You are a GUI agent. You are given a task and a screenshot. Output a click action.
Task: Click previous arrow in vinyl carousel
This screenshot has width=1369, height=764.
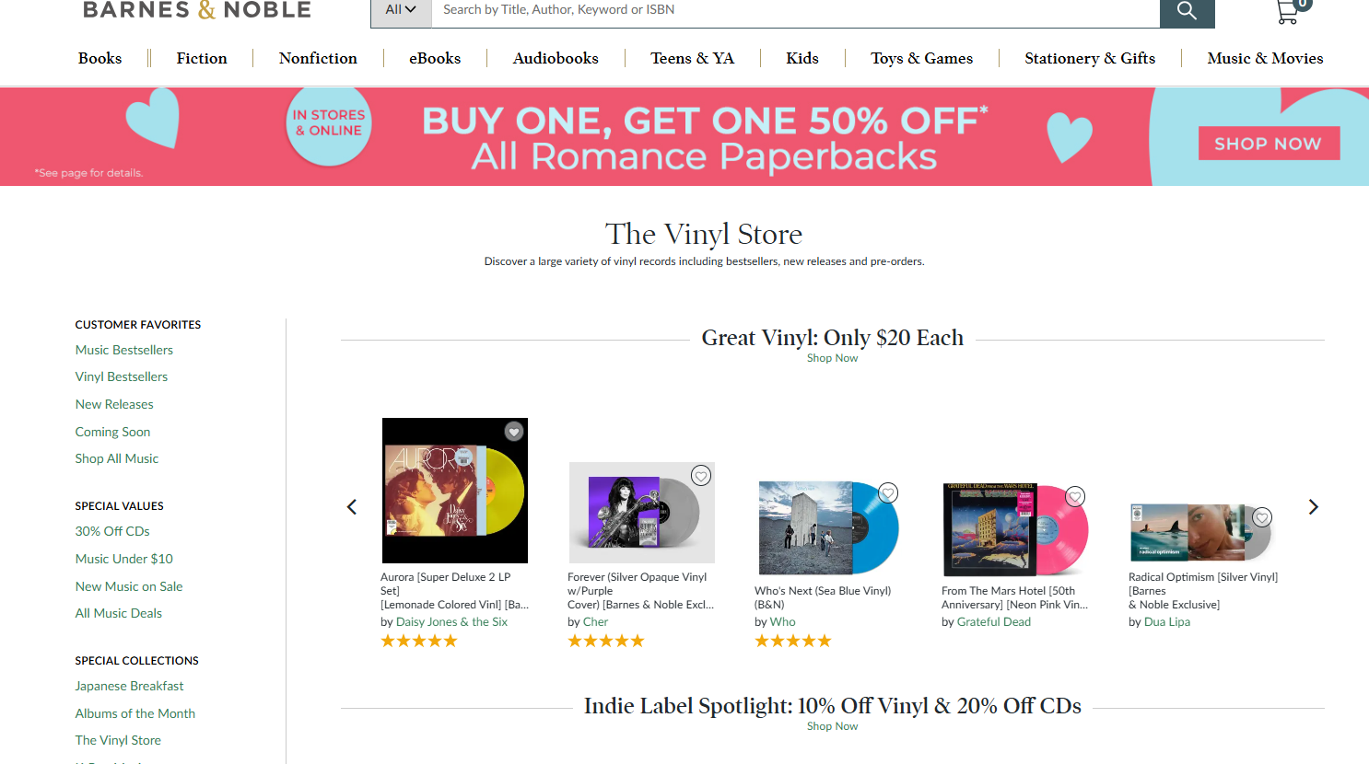tap(352, 507)
